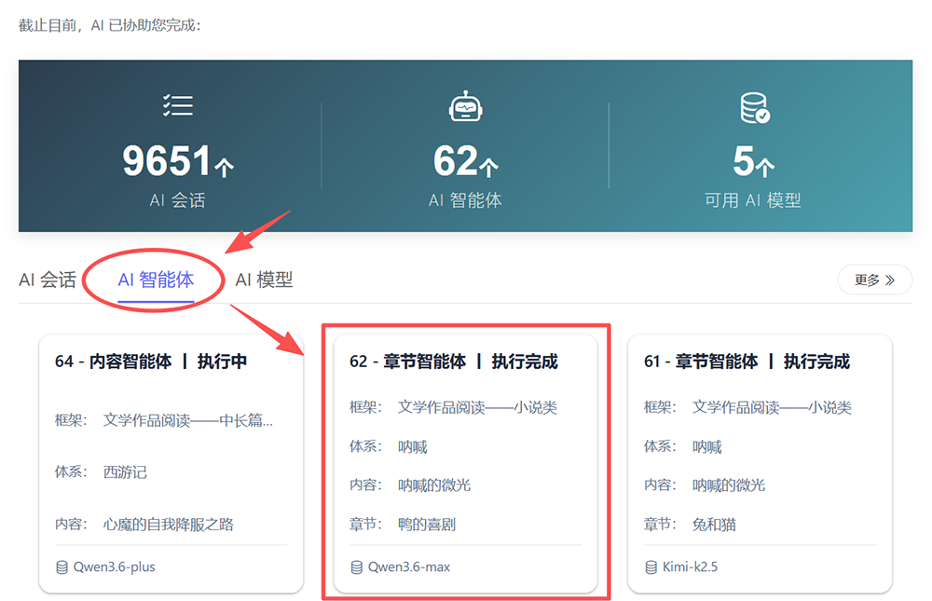The image size is (932, 601).
Task: Select the AI 智能体 tab
Action: tap(156, 280)
